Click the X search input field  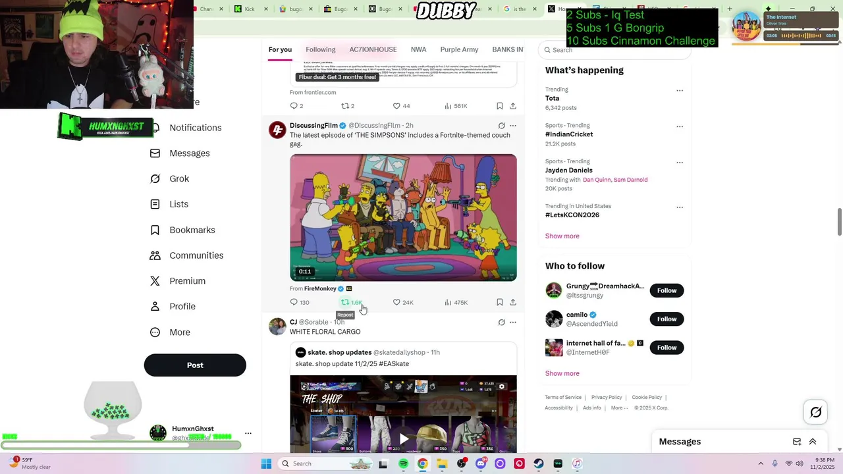click(x=614, y=50)
